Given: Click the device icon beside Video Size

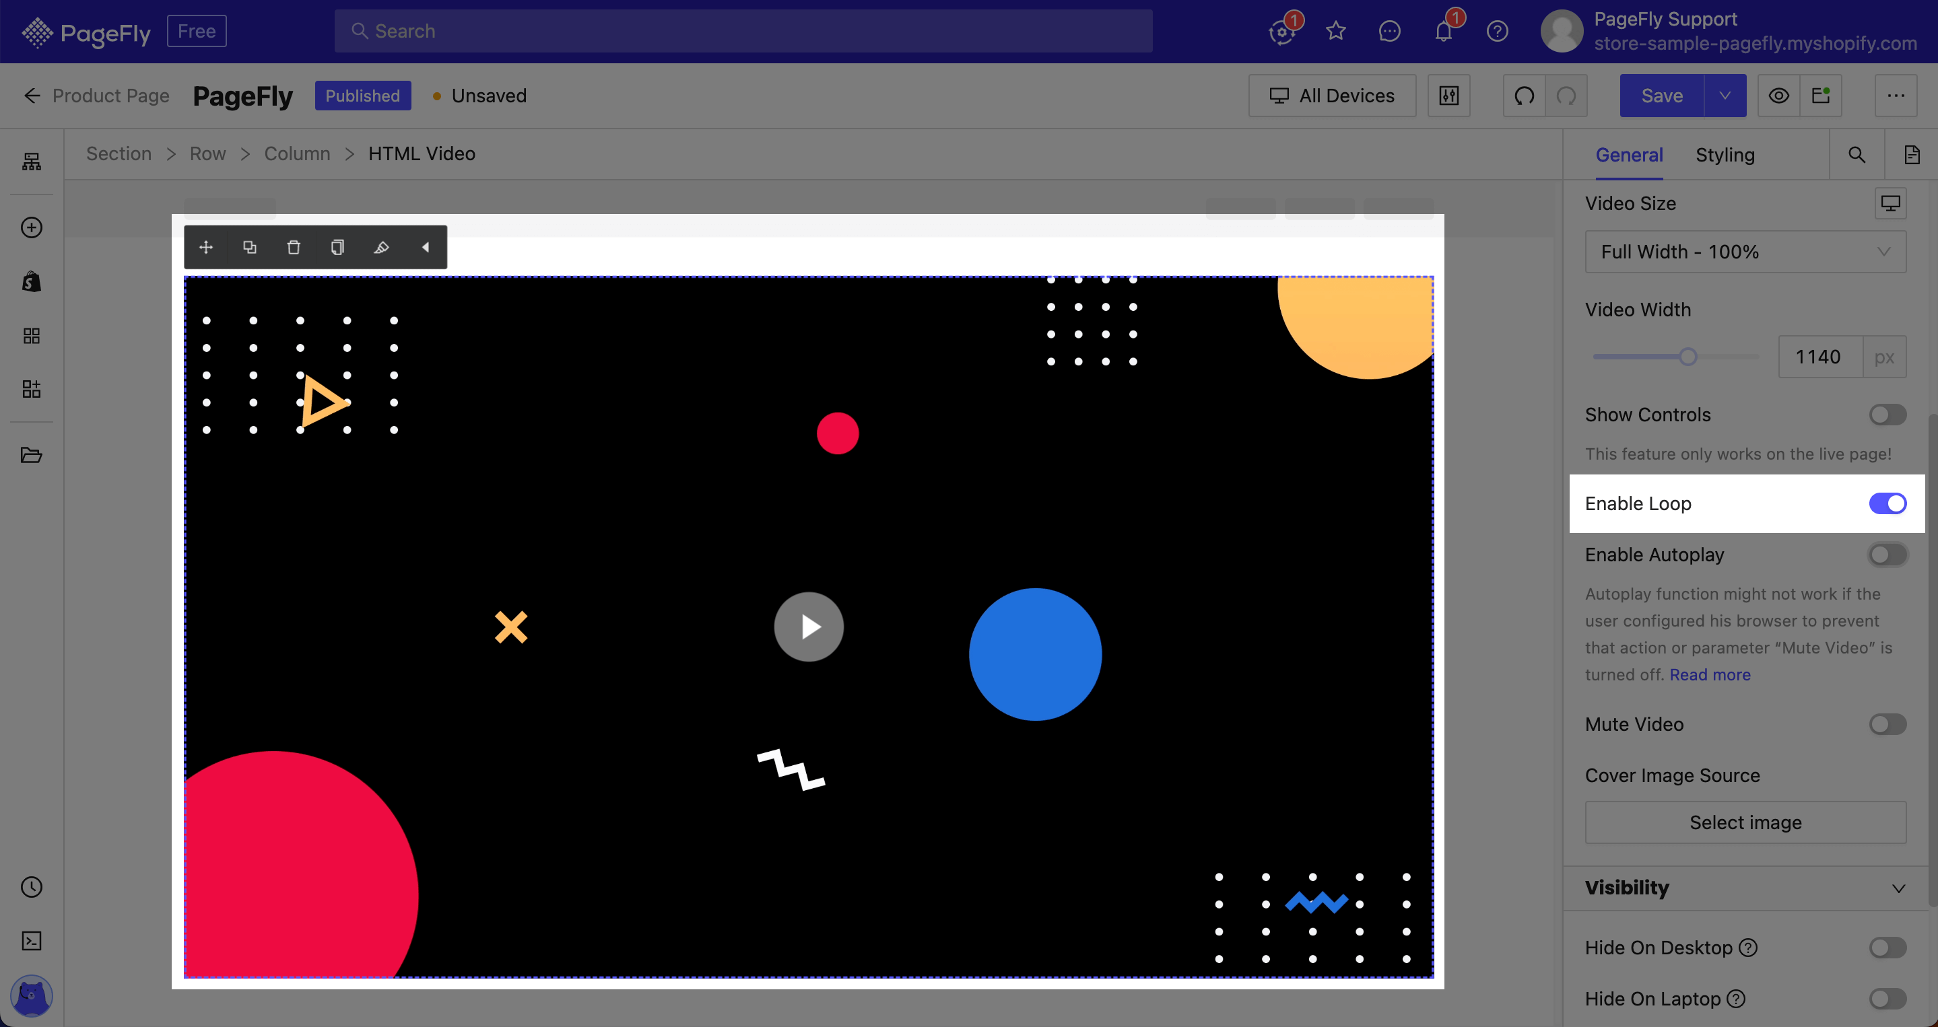Looking at the screenshot, I should point(1890,203).
